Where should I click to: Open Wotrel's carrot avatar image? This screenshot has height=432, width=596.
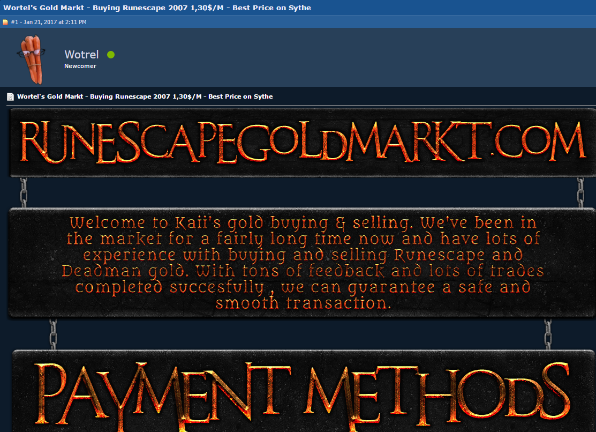pyautogui.click(x=32, y=59)
